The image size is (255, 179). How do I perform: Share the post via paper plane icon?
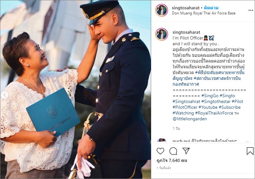pyautogui.click(x=186, y=151)
